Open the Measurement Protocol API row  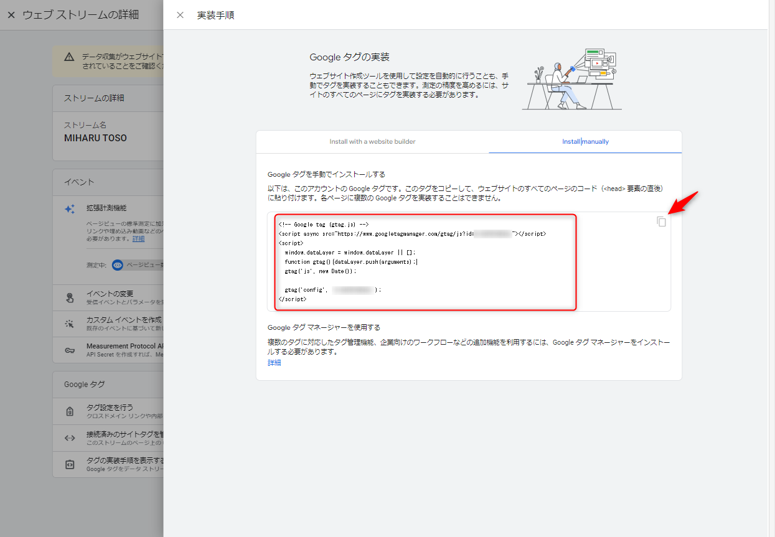[108, 350]
